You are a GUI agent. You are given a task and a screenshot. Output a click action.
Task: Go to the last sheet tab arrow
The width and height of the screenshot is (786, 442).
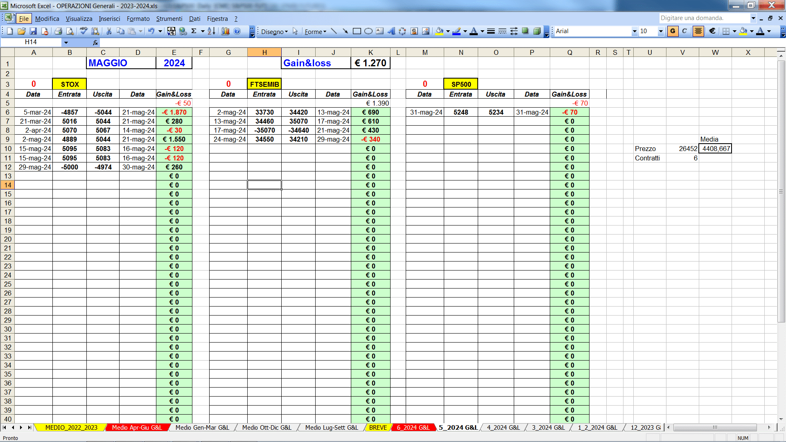(x=29, y=427)
